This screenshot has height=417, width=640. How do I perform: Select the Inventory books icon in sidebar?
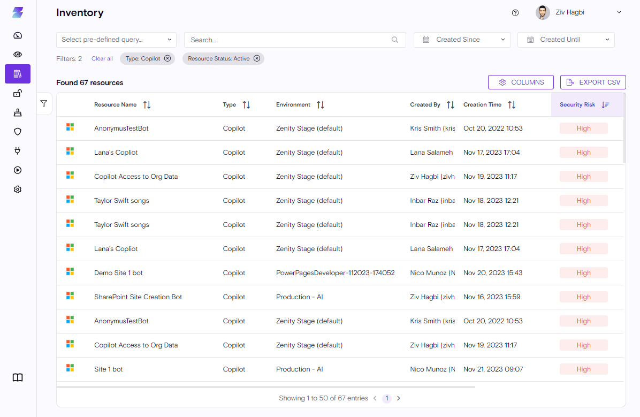(18, 74)
